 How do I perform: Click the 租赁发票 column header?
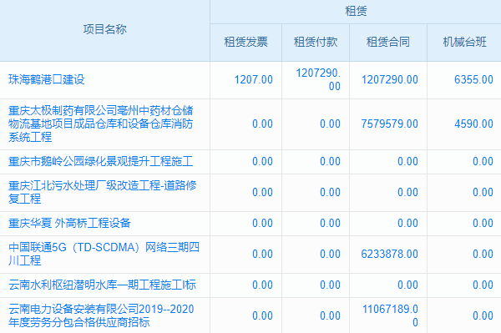[245, 42]
